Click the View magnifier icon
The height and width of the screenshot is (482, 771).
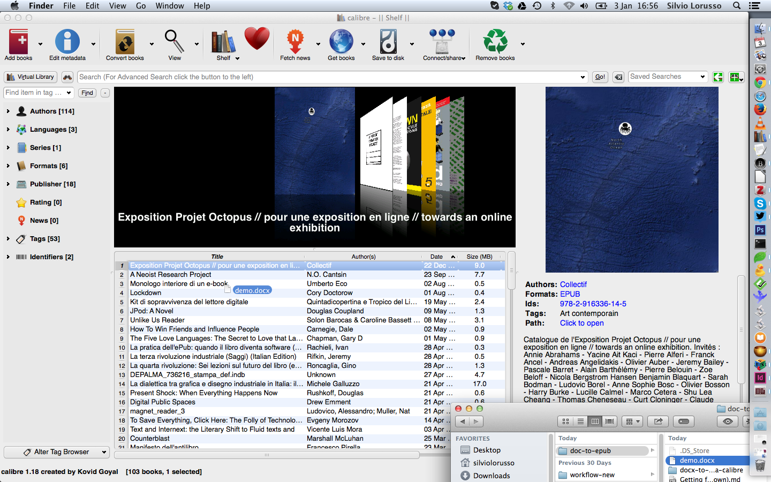[175, 41]
